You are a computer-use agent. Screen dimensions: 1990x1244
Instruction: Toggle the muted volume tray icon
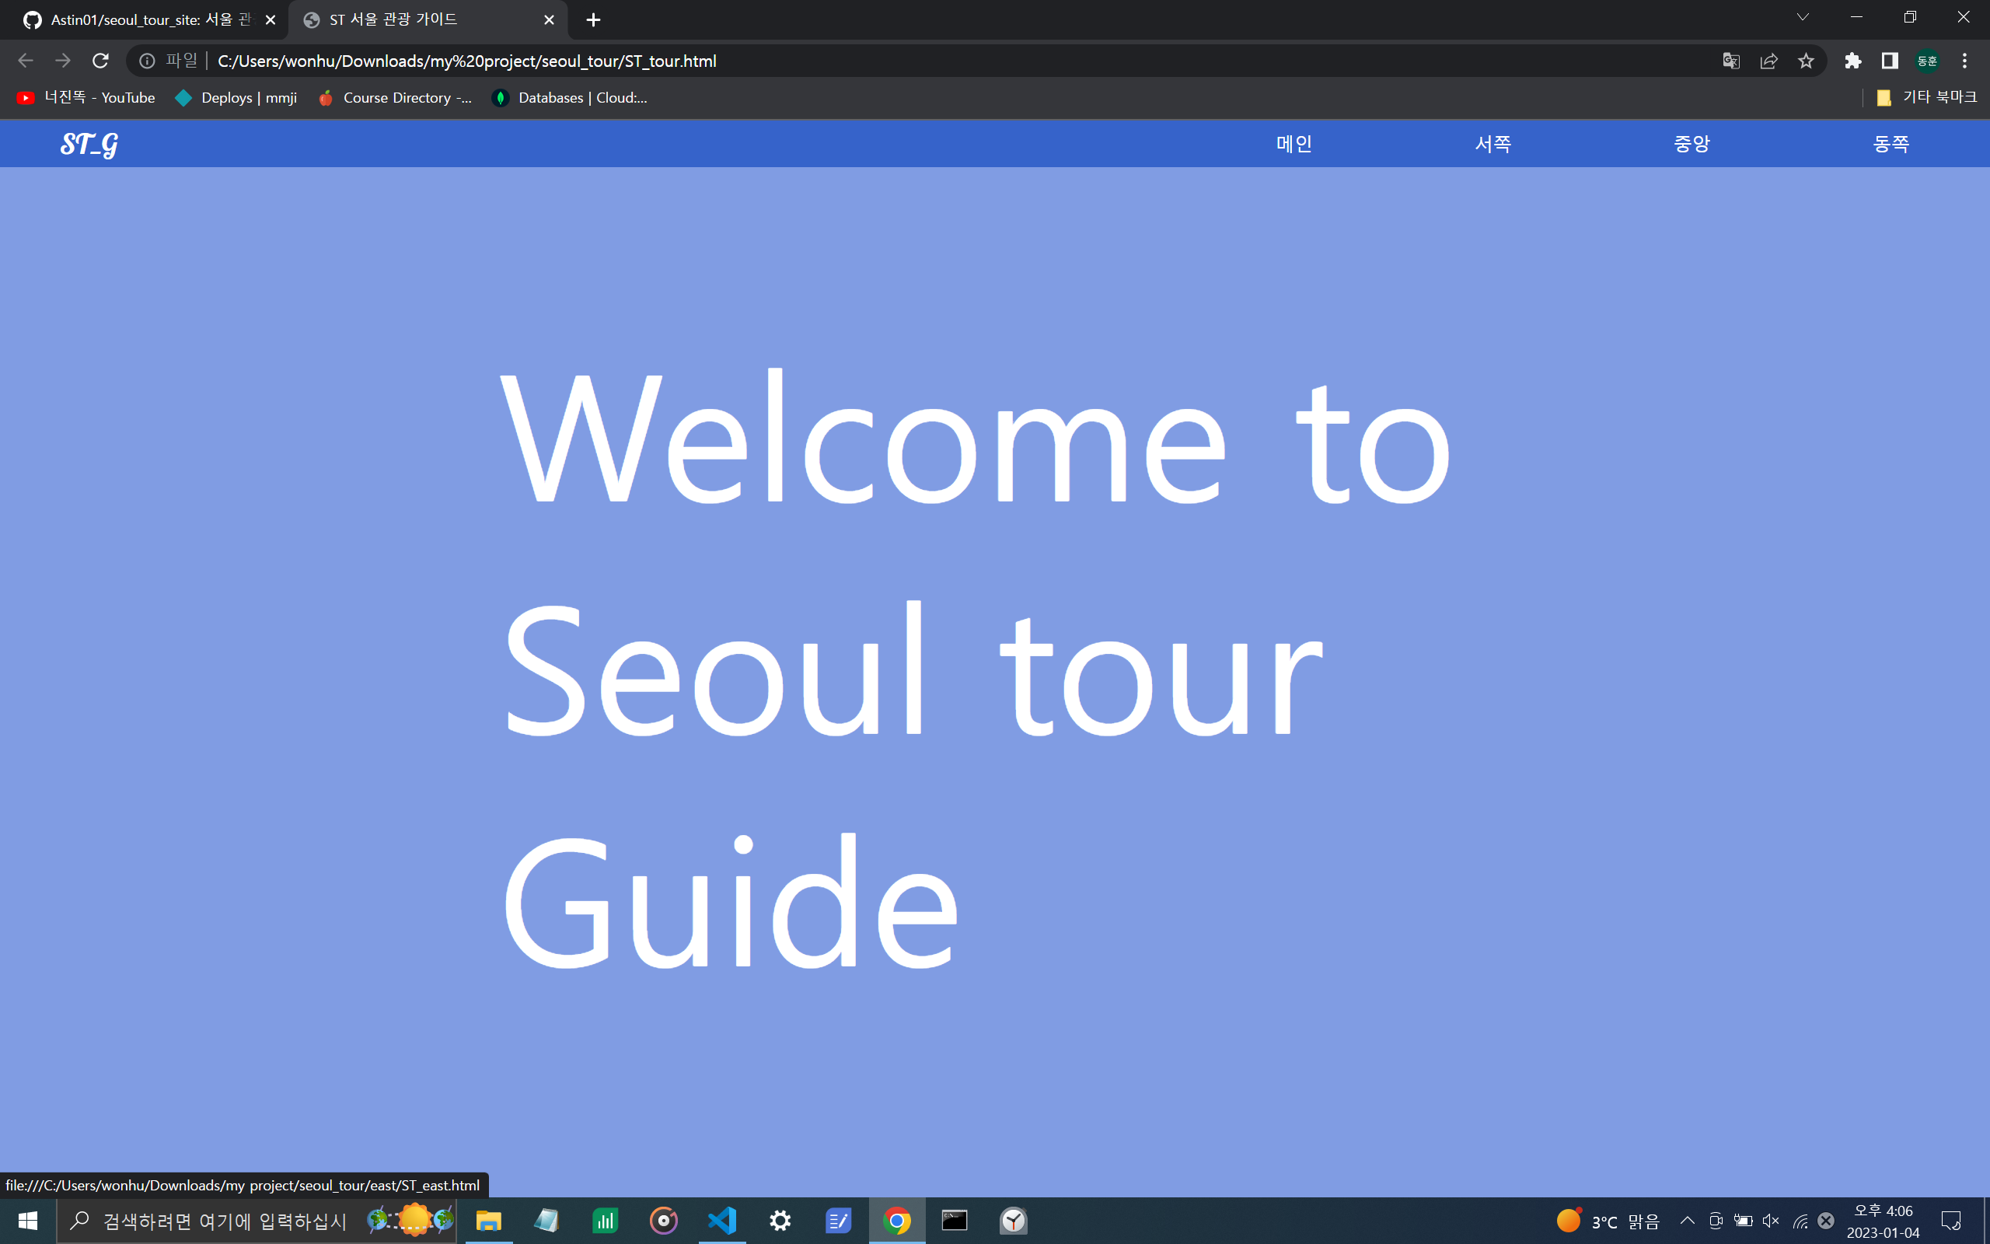click(1771, 1220)
